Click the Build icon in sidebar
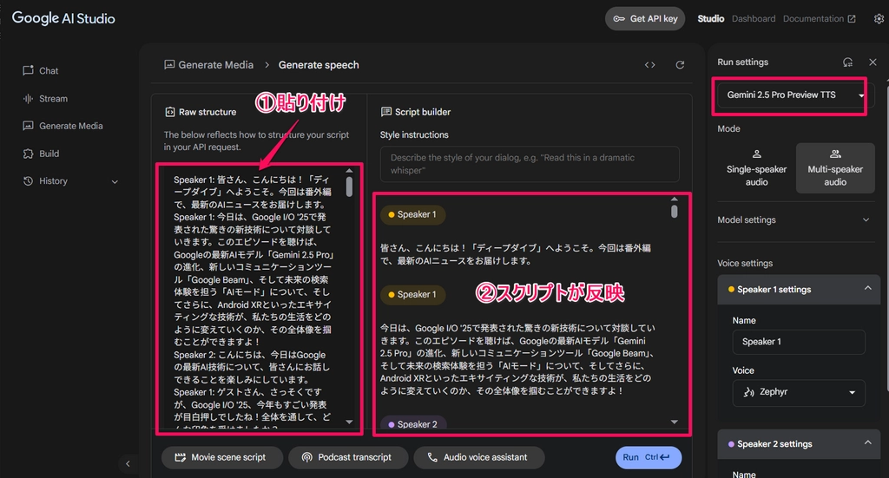 pyautogui.click(x=28, y=154)
